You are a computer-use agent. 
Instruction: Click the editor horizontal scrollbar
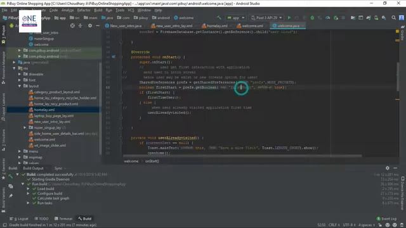tap(242, 156)
